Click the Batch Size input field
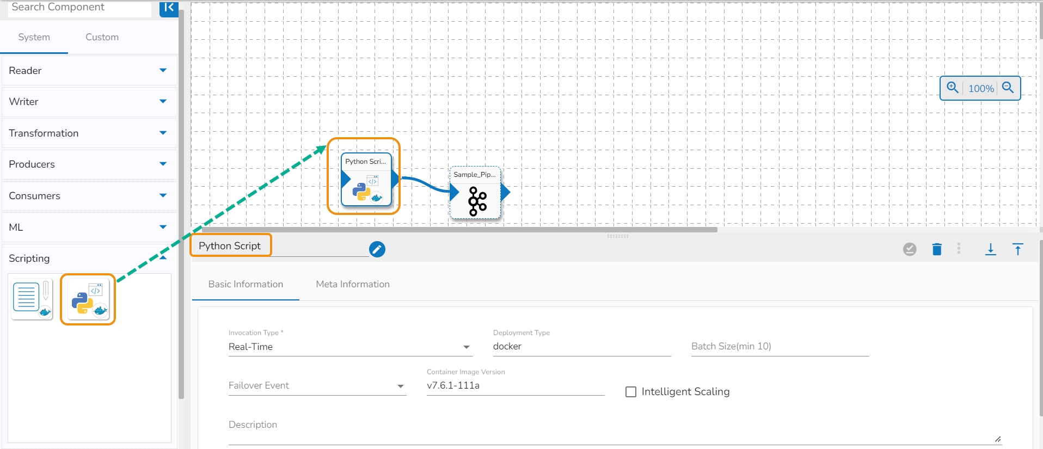 (x=780, y=346)
